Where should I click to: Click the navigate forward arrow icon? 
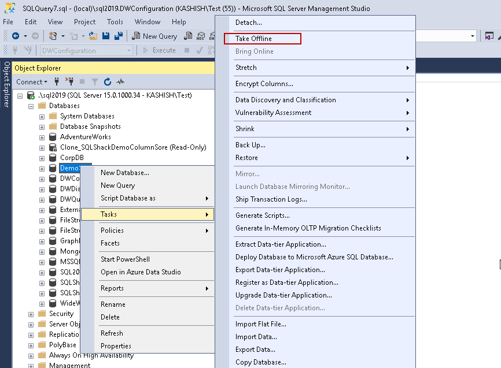click(35, 36)
